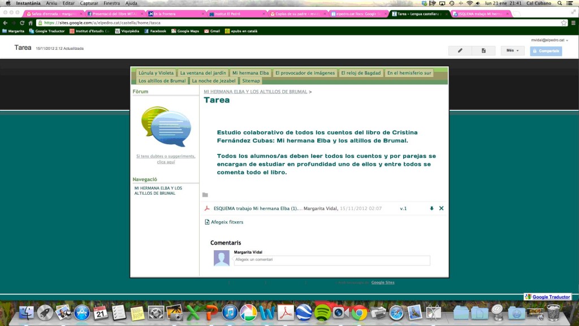Expand the mvidal@elpedro.cat account menu
Screen dimensions: 579x326
[550, 40]
